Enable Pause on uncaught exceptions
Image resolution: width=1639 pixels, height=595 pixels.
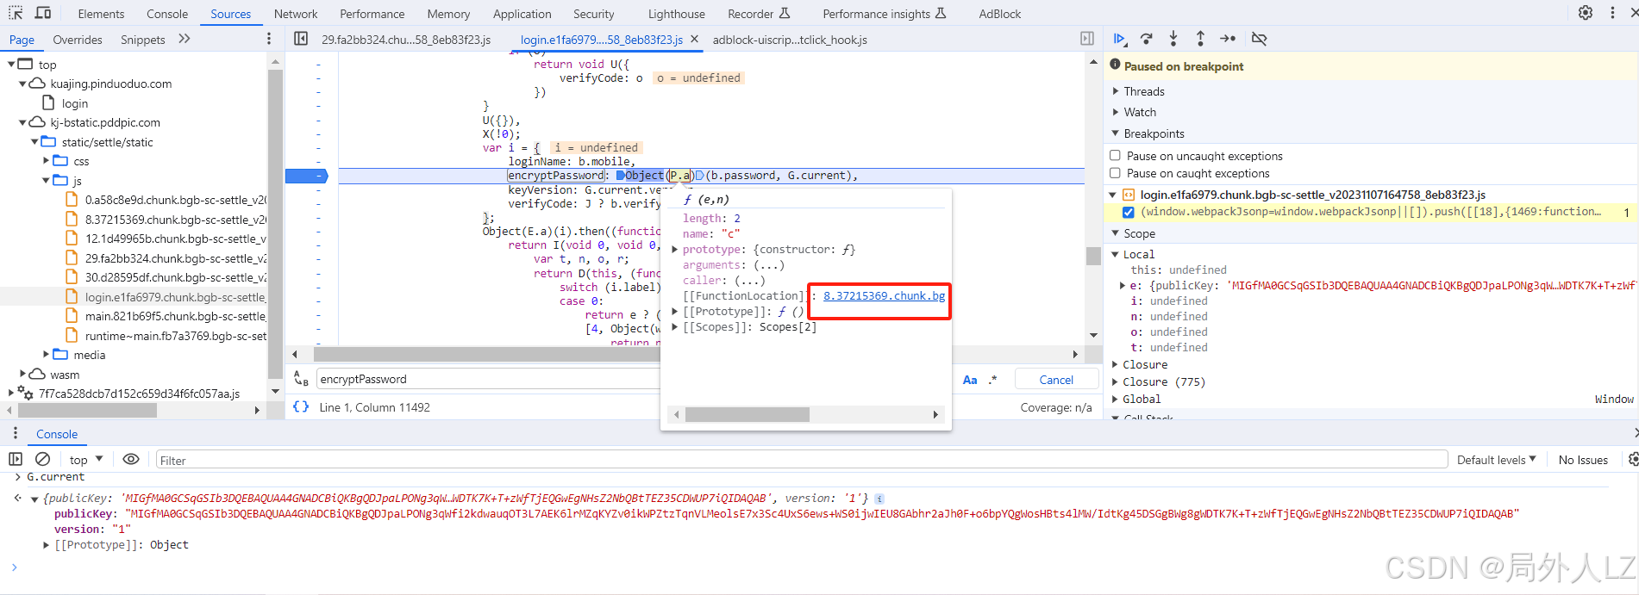(1115, 156)
